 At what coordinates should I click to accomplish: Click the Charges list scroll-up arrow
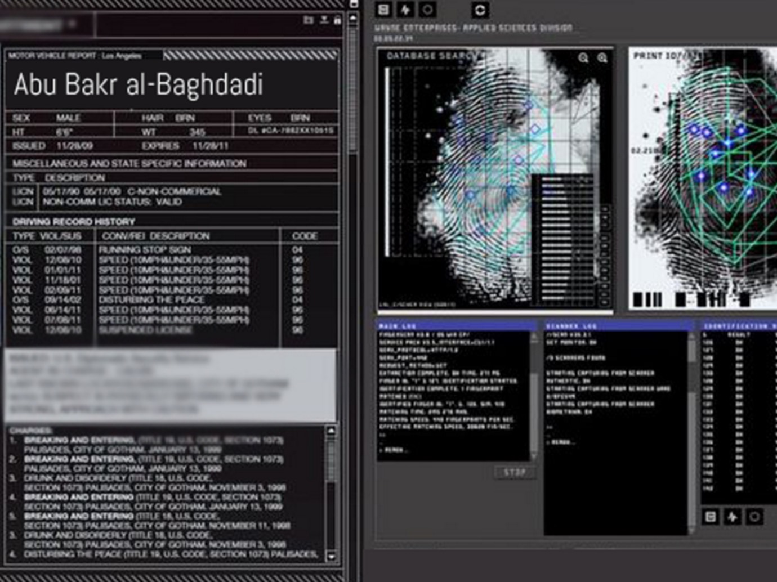pos(331,431)
